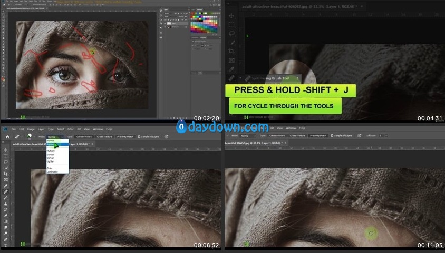Open Window menu in 00:11:03 frame

291,128
